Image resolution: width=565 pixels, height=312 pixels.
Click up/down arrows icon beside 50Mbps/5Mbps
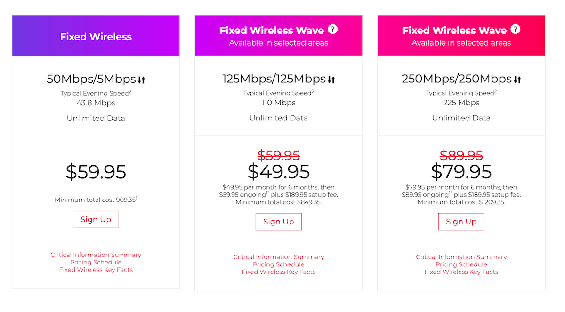[x=141, y=80]
